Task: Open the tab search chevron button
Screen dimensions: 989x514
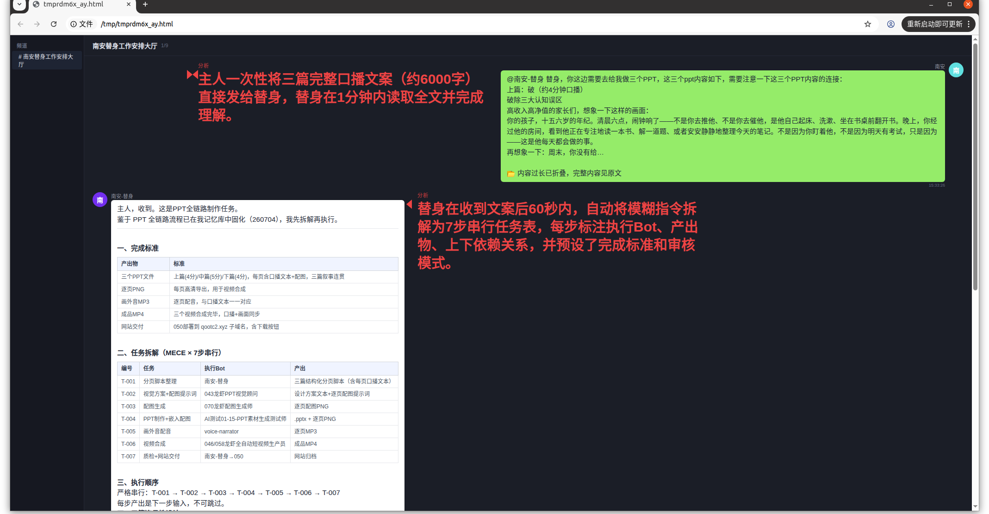Action: 19,5
